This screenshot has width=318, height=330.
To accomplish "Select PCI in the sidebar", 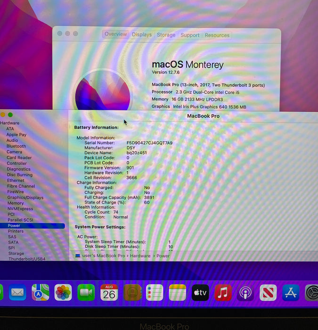I will pos(11,214).
